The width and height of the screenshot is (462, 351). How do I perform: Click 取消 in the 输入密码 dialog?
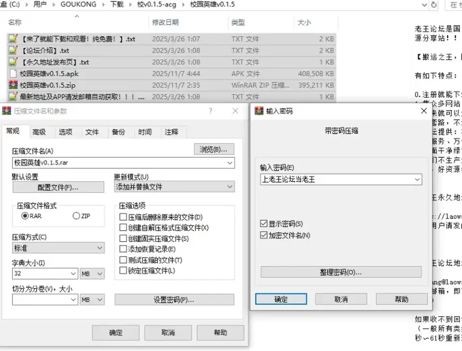point(341,299)
